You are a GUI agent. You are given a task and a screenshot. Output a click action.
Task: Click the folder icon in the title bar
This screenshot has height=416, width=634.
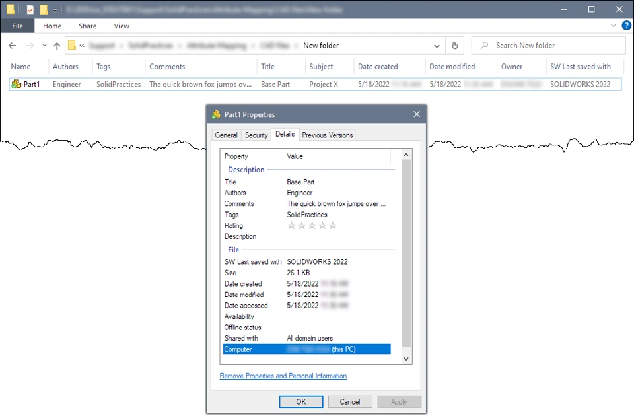pos(11,9)
